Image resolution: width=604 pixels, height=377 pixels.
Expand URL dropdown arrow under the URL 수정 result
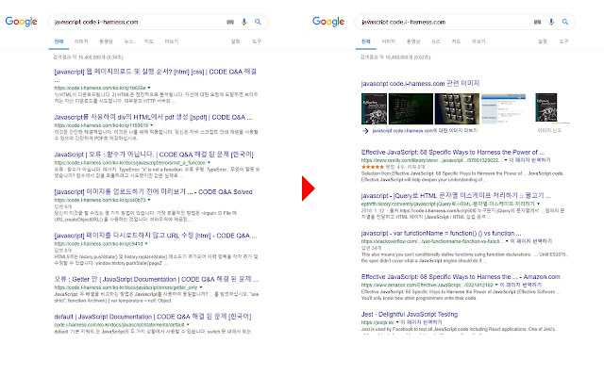(146, 244)
